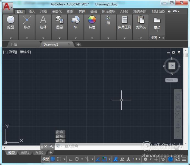The image size is (190, 165).
Task: Switch to the 插入 ribbon tab
Action: 32,12
